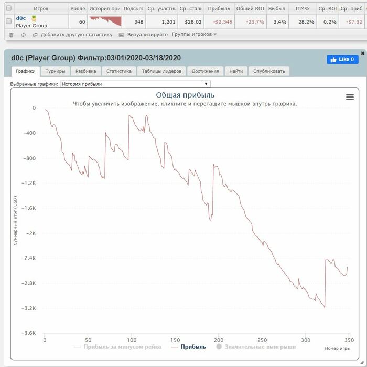Image resolution: width=367 pixels, height=367 pixels.
Task: Tick the header select-all checkbox
Action: pos(9,8)
